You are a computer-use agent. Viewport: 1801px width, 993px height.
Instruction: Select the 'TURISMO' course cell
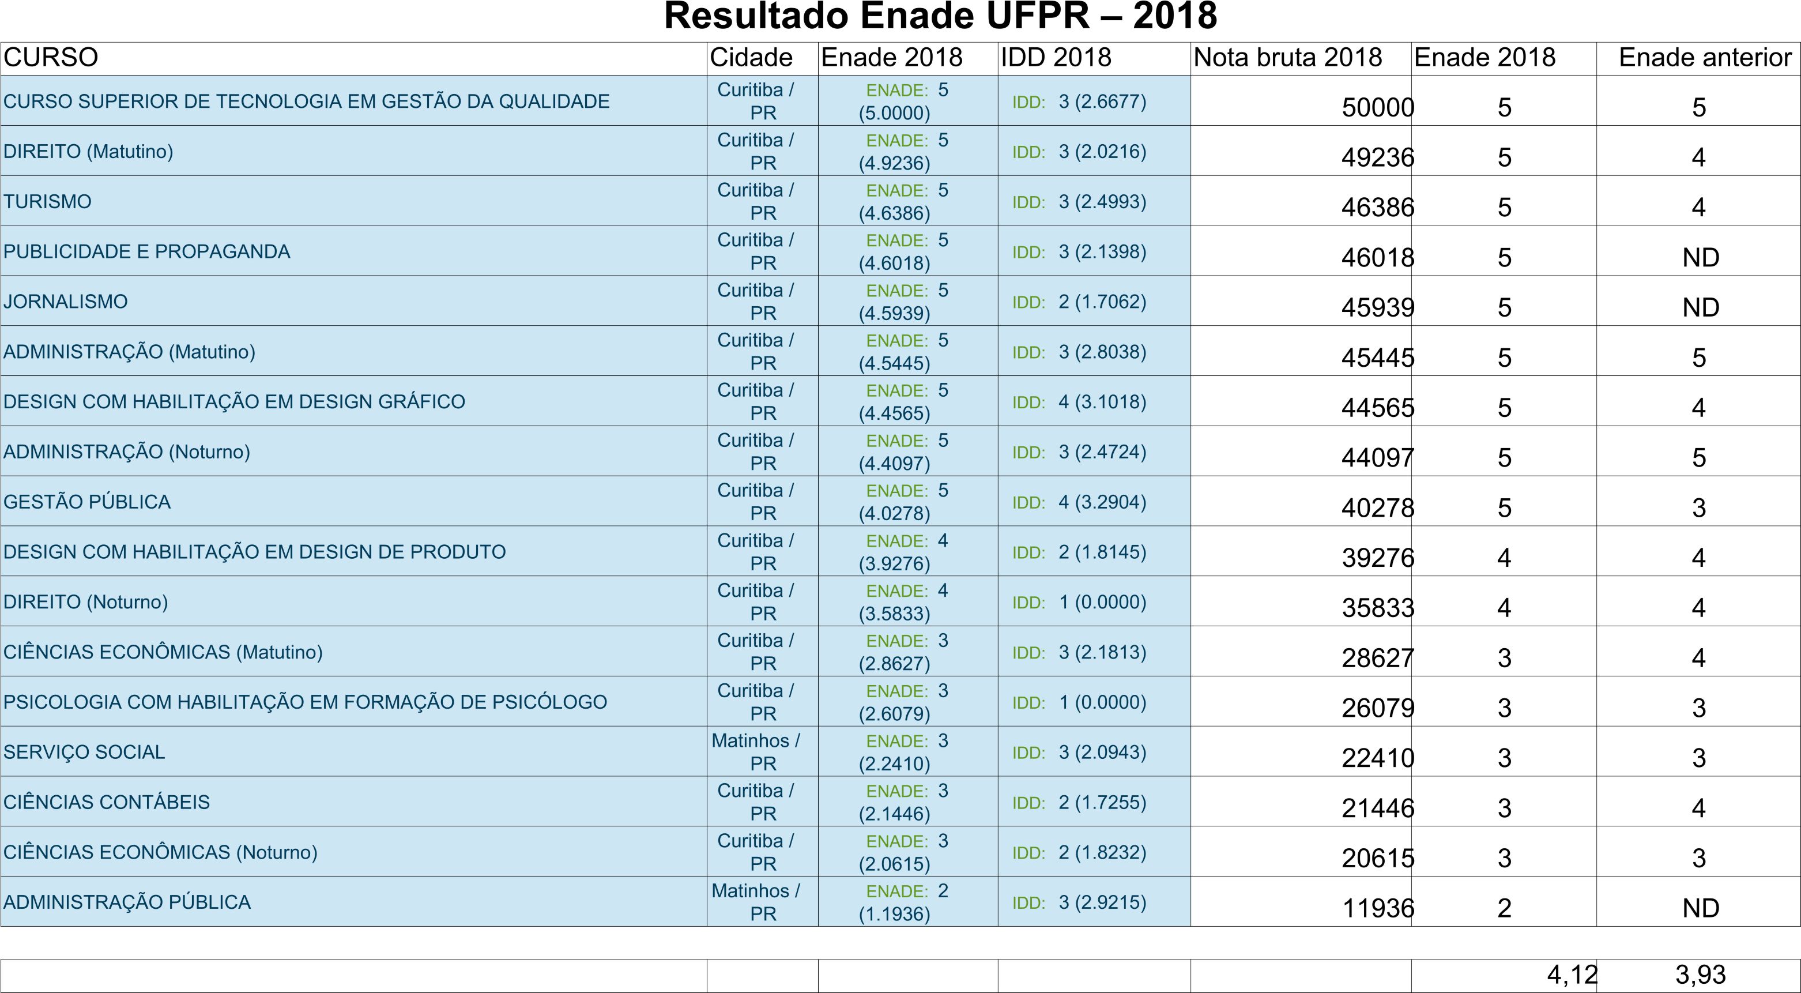354,201
